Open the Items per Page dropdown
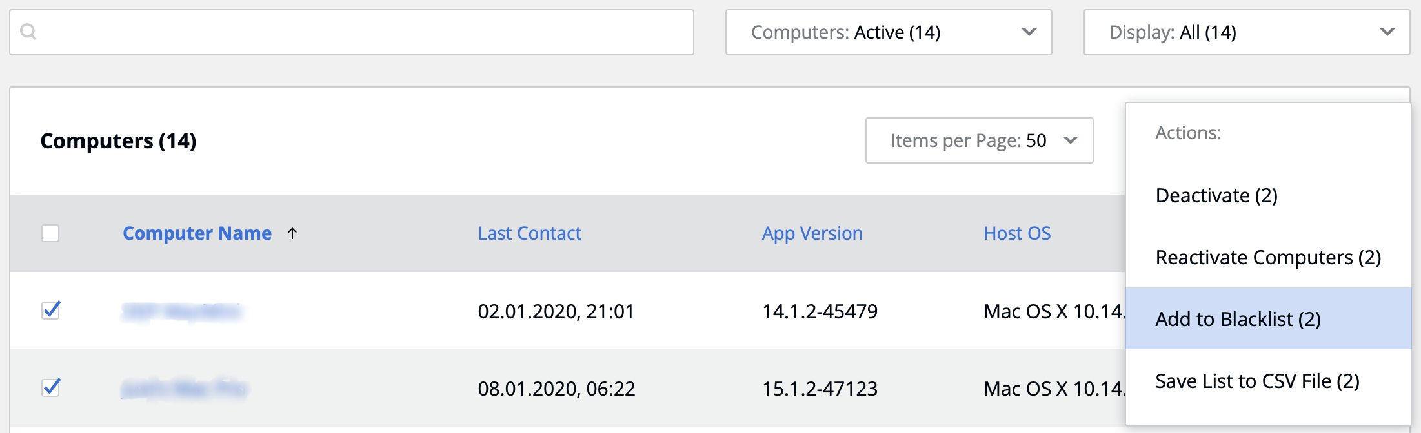Image resolution: width=1421 pixels, height=433 pixels. coord(978,140)
